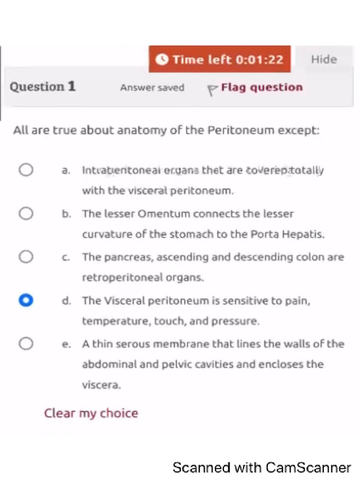This screenshot has width=361, height=481.
Task: Click the Question 1 heading
Action: tap(43, 86)
